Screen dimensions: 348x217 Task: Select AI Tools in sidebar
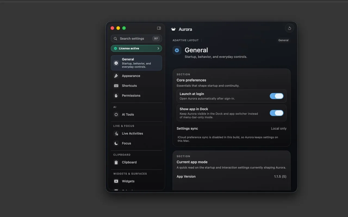(x=136, y=114)
